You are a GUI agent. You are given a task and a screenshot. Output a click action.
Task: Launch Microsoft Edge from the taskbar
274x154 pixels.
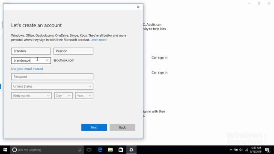(100, 150)
